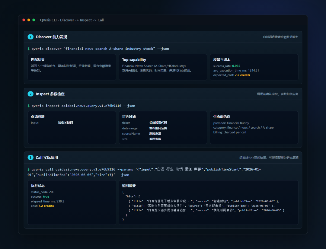Click the '营销体系变革成效如何' result line
The width and height of the screenshot is (326, 249).
click(x=202, y=206)
